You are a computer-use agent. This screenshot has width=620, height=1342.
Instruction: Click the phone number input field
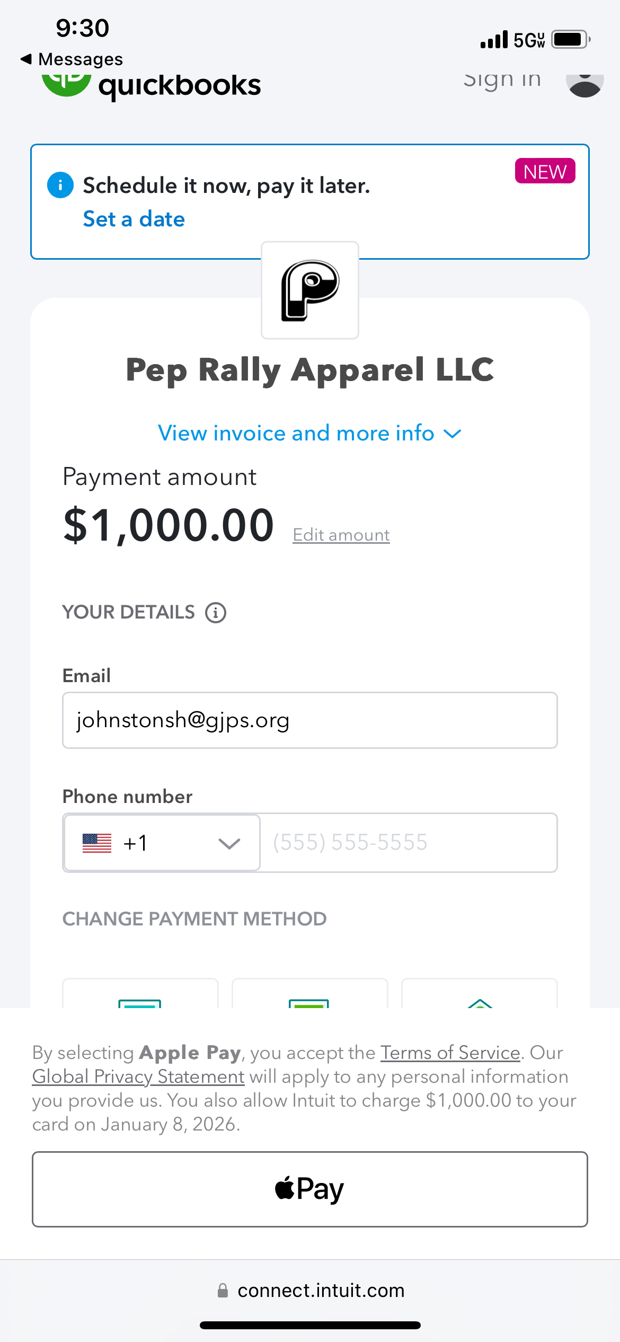click(x=408, y=843)
